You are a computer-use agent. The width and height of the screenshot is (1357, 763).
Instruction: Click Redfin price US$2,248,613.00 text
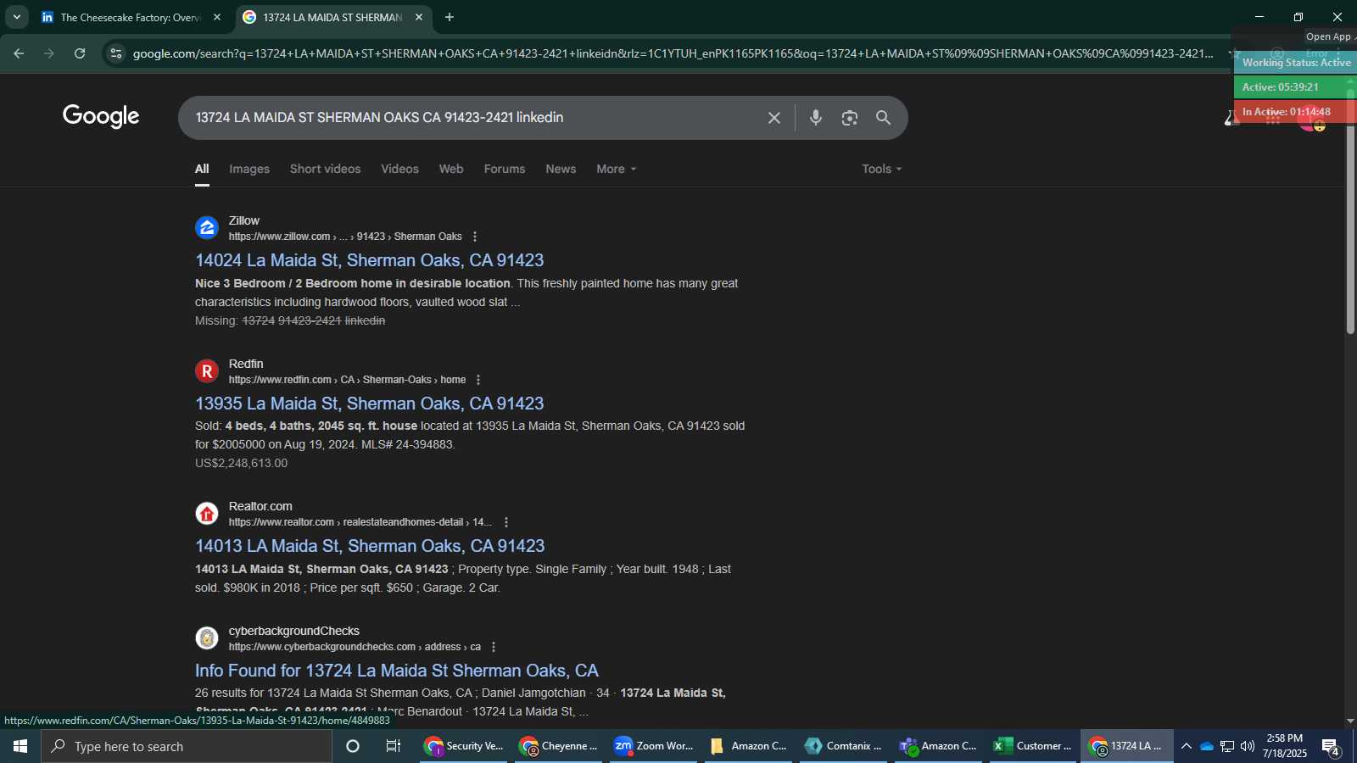pos(241,463)
